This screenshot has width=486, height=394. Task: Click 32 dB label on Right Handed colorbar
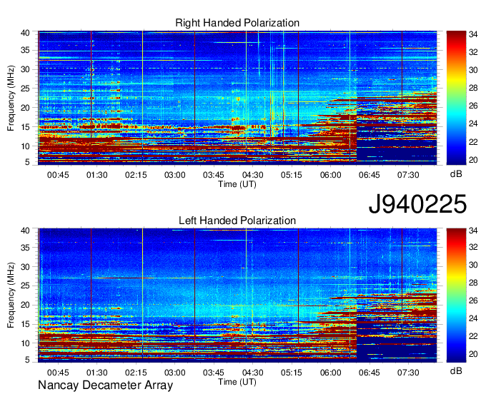(x=473, y=52)
